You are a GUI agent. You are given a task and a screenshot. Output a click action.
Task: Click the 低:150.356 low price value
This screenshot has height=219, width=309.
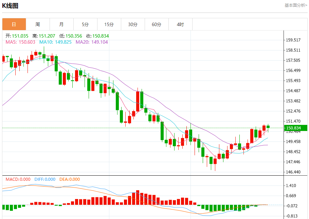click(x=71, y=36)
